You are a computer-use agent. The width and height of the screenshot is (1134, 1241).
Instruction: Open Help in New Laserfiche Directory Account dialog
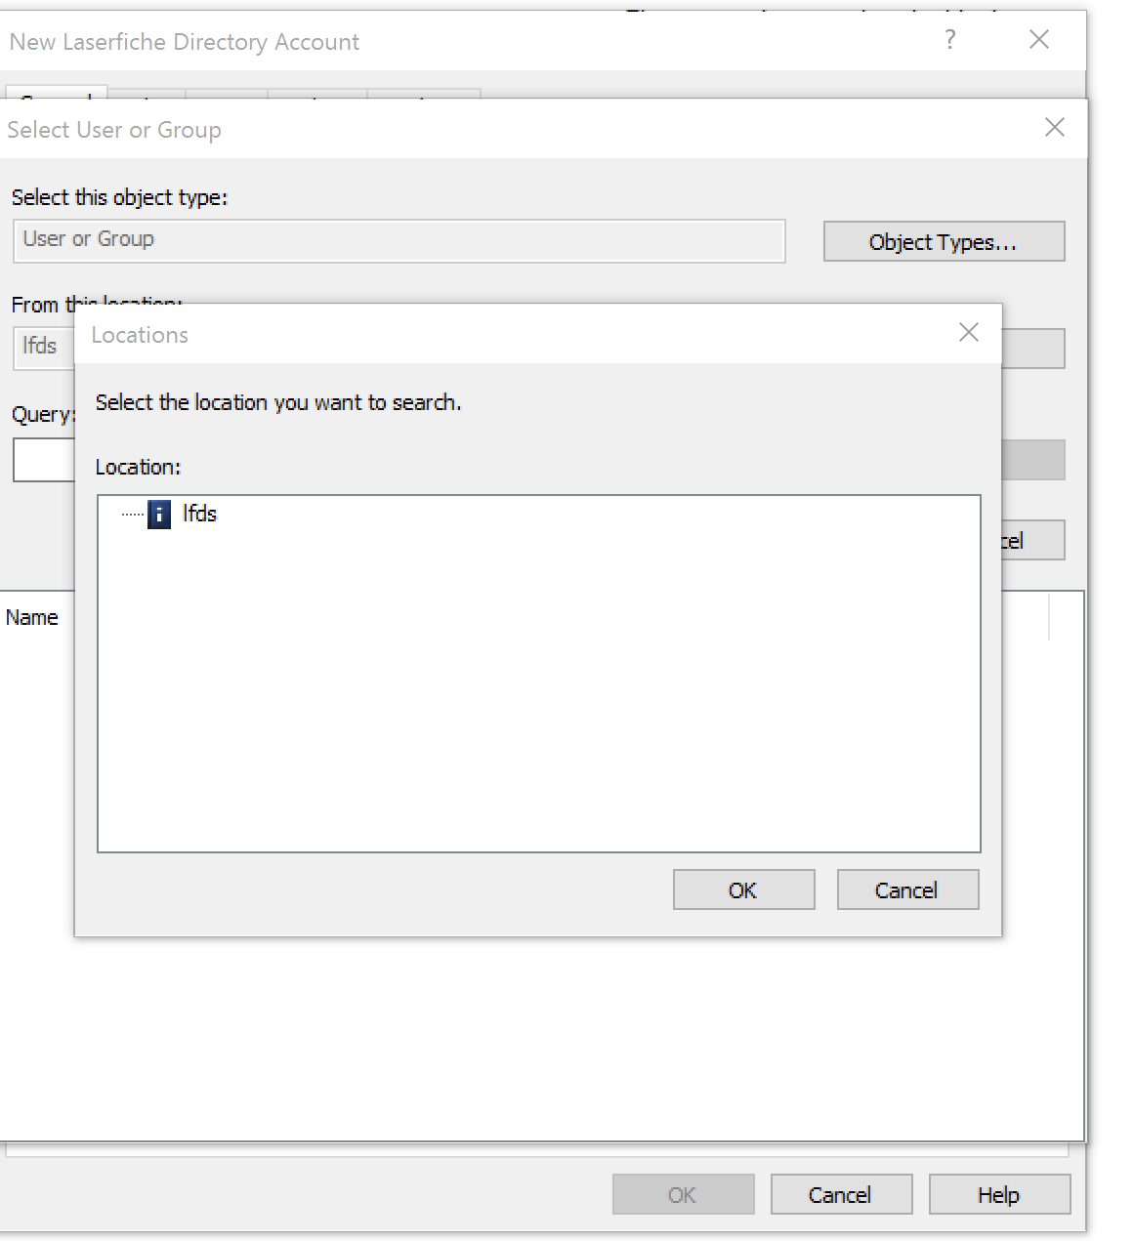click(999, 1194)
